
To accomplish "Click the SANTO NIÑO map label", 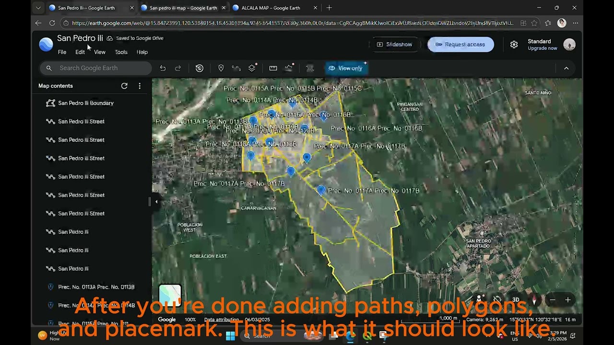I will tap(538, 93).
